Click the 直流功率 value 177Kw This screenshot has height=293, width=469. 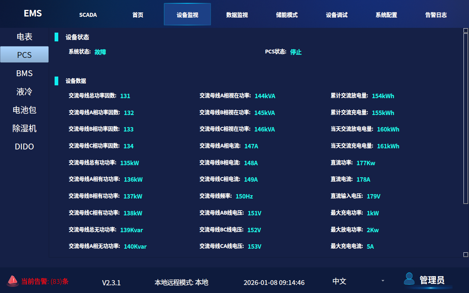pos(366,163)
